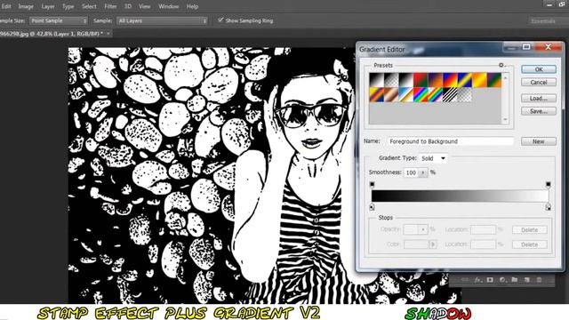Pick the solid Spectrum rainbow preset
Screen dimensions: 569x320
(x=421, y=95)
